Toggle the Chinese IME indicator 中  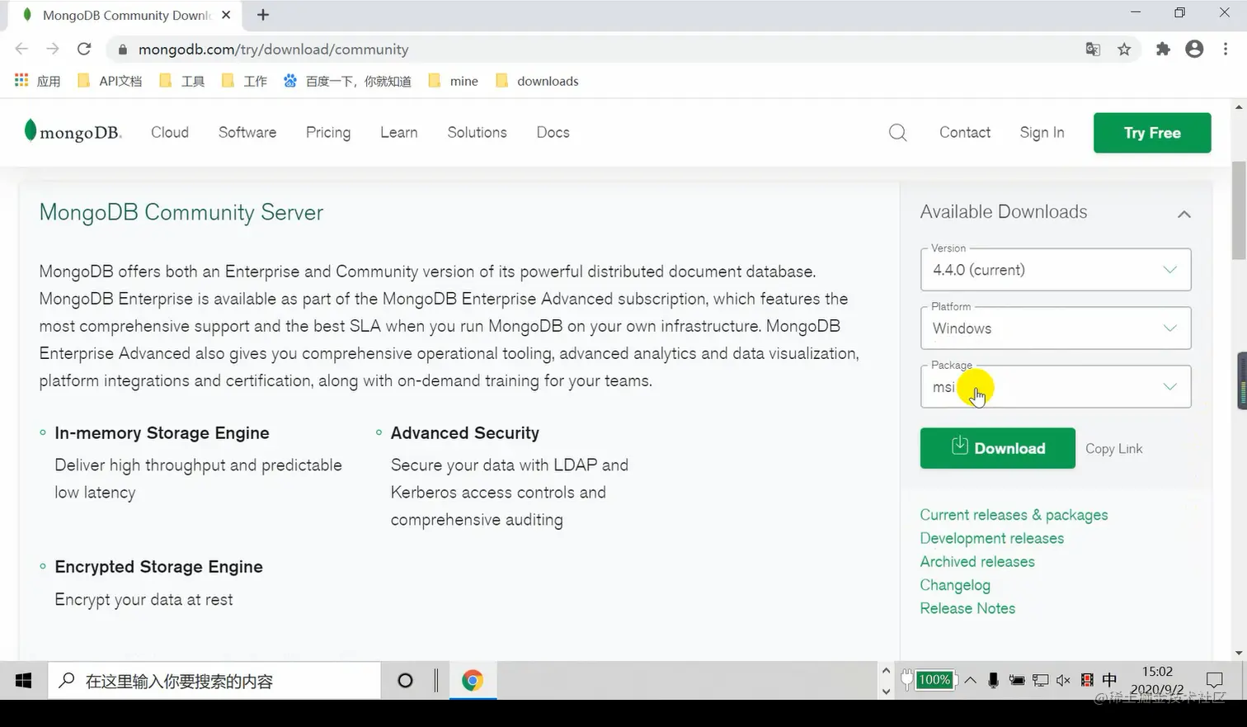[1110, 680]
